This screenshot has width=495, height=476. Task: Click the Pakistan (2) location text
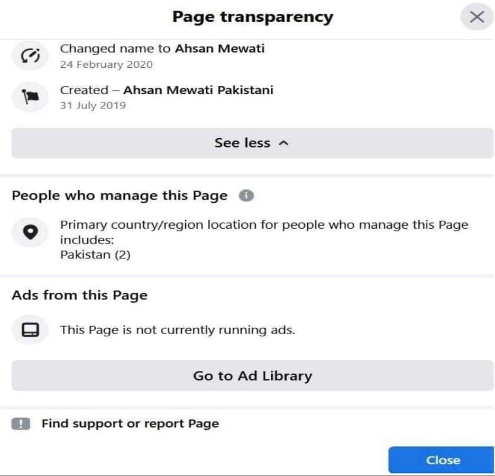tap(95, 255)
